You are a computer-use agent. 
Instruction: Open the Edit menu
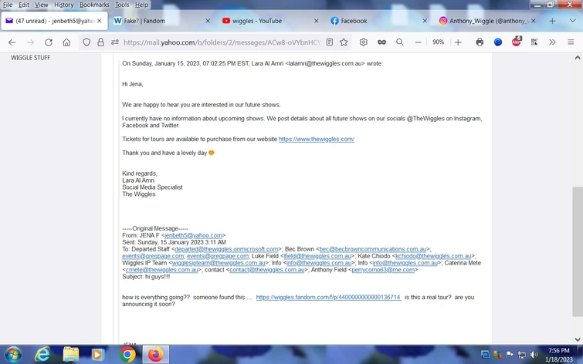pyautogui.click(x=23, y=5)
